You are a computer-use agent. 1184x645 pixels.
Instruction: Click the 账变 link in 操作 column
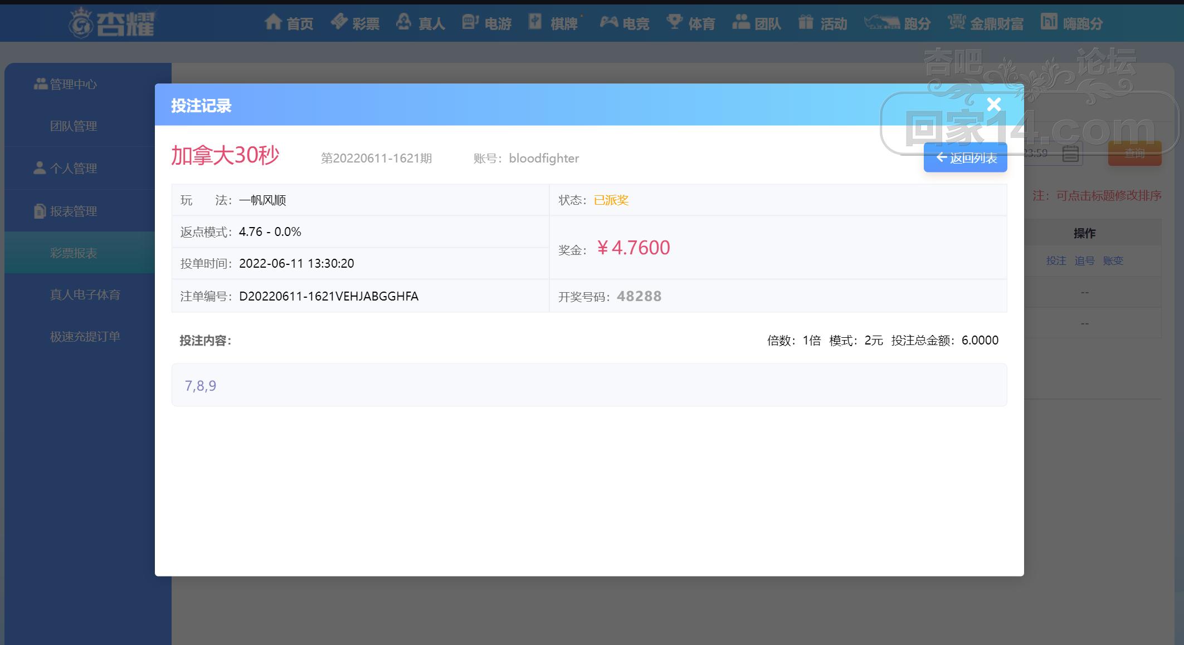tap(1113, 261)
